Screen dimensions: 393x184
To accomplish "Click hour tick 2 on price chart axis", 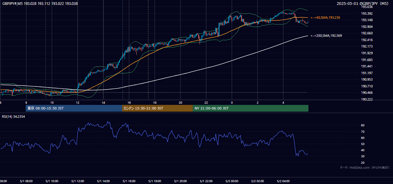I will (x=258, y=103).
